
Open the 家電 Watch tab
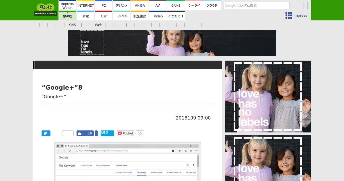tap(85, 16)
